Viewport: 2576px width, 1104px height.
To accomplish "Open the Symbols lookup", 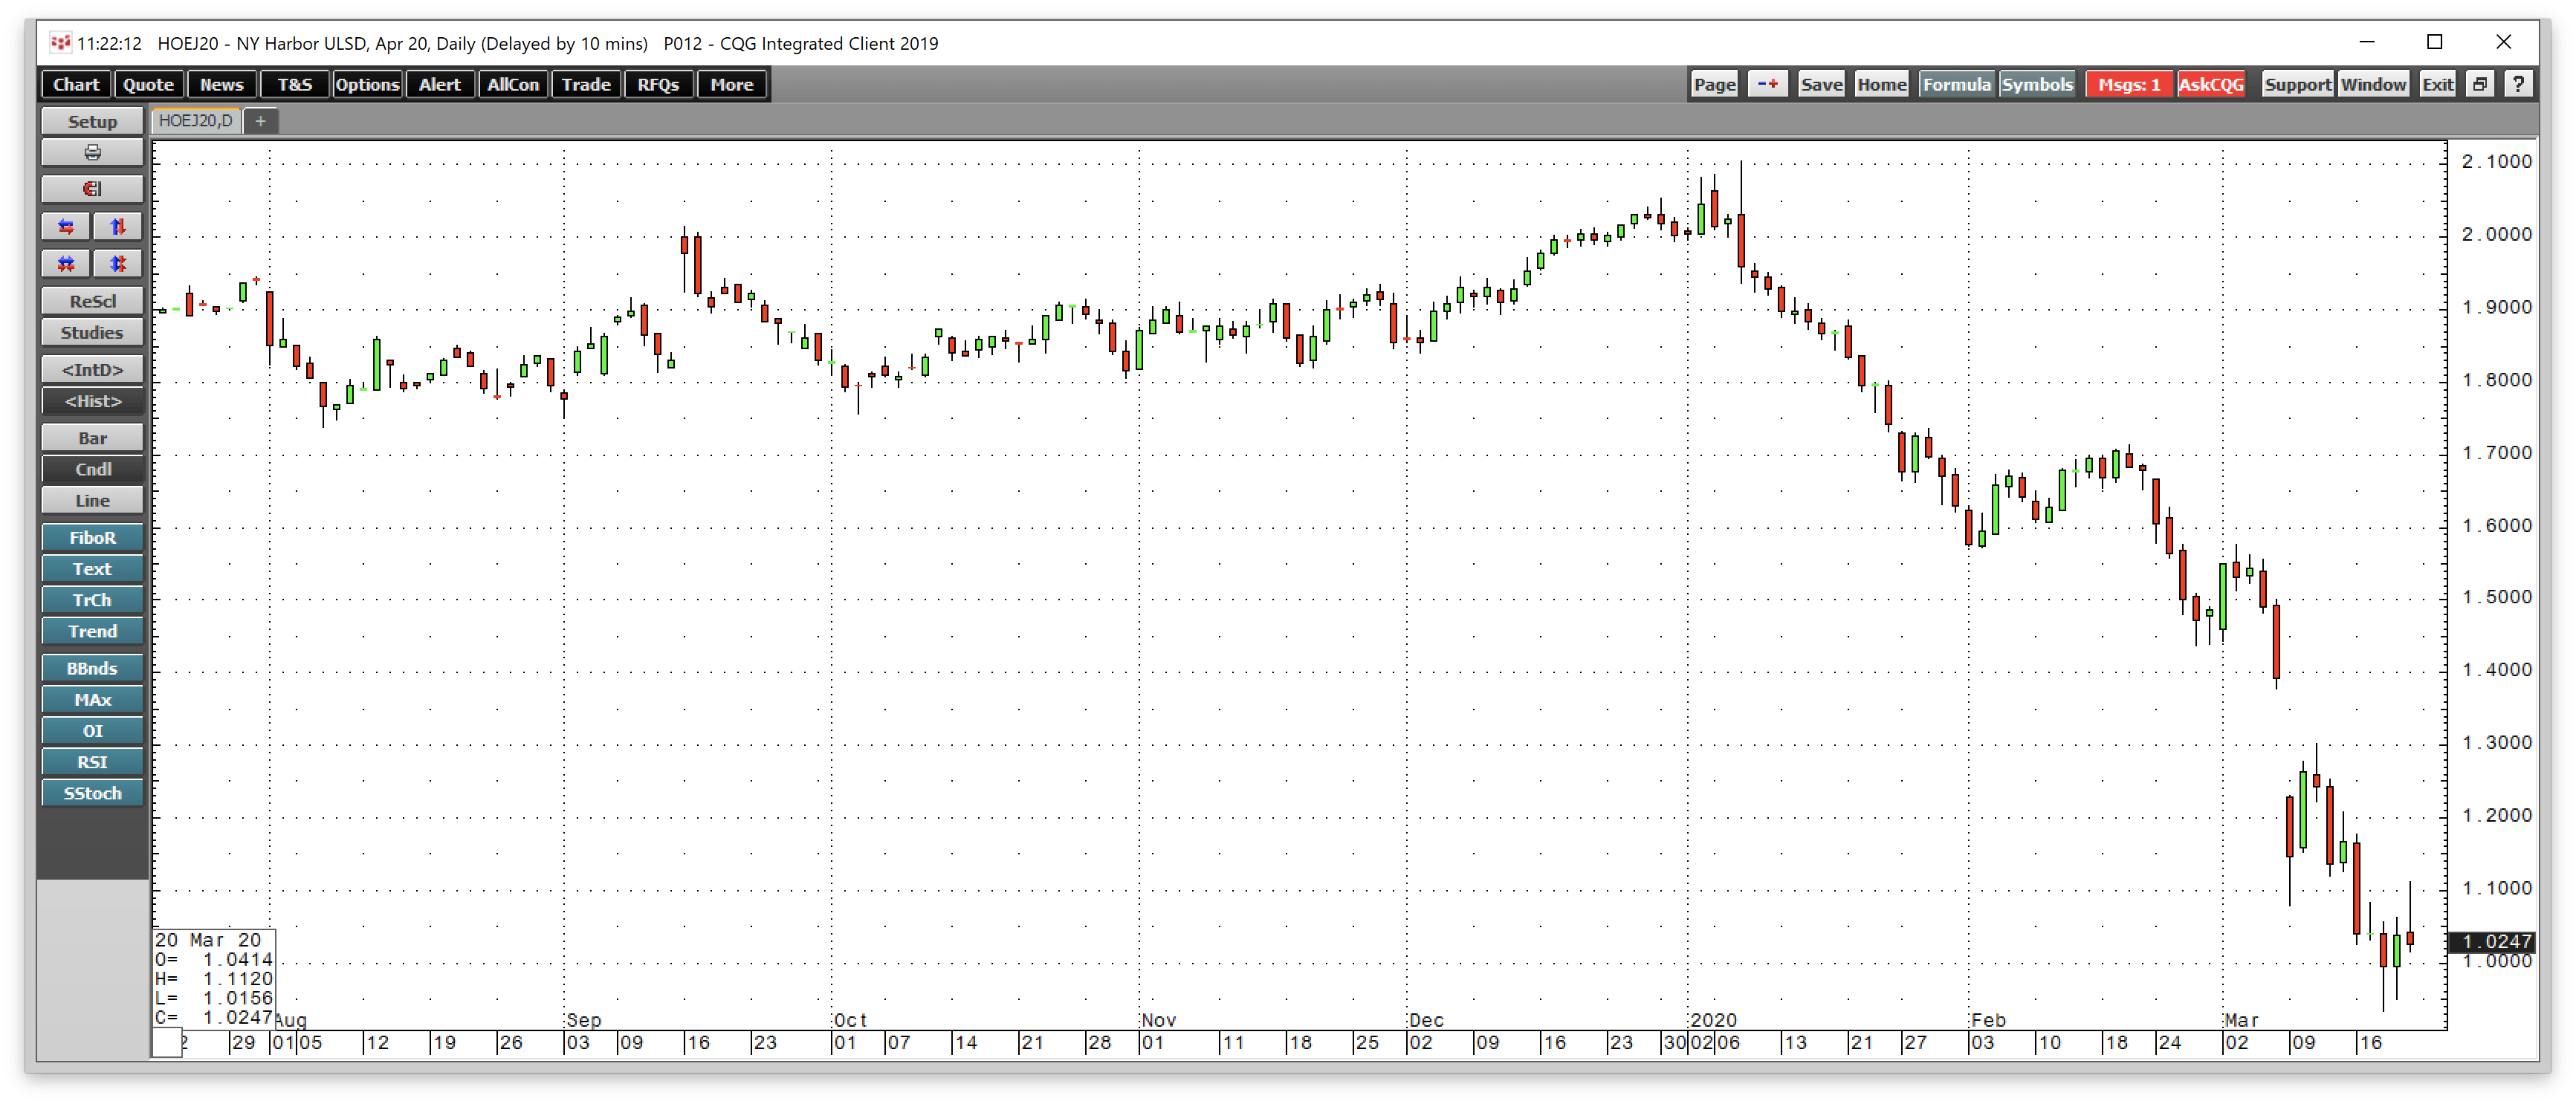I will pyautogui.click(x=2037, y=84).
